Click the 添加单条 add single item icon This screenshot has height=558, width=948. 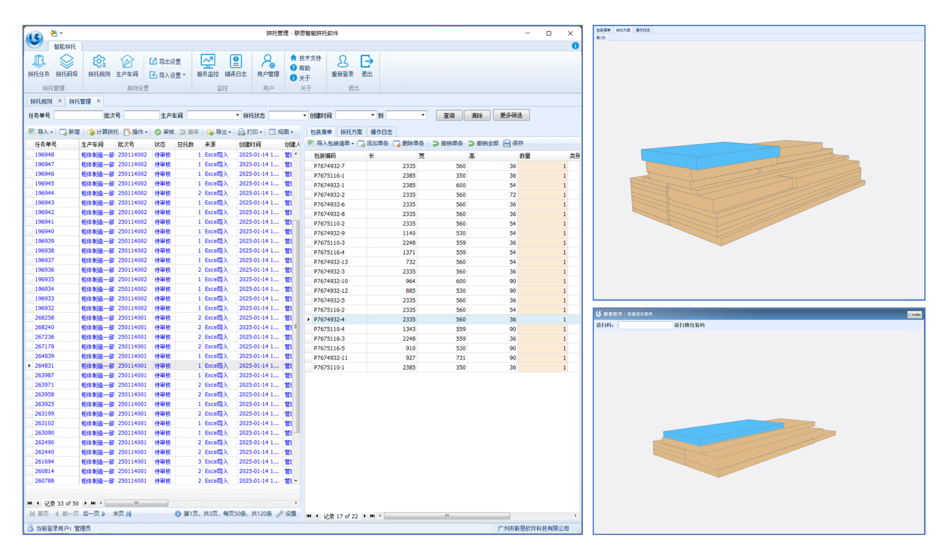(x=361, y=143)
